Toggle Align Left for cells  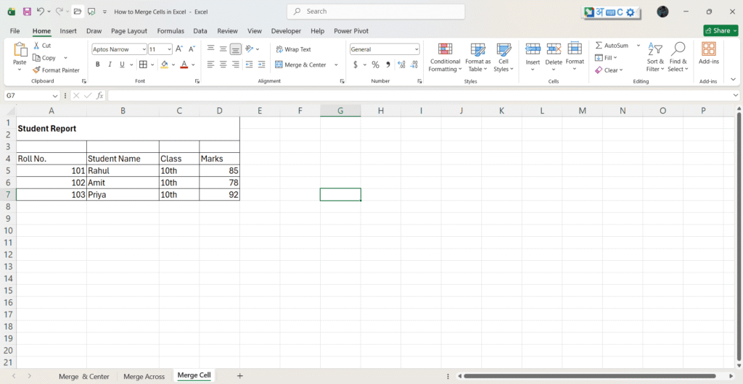211,64
